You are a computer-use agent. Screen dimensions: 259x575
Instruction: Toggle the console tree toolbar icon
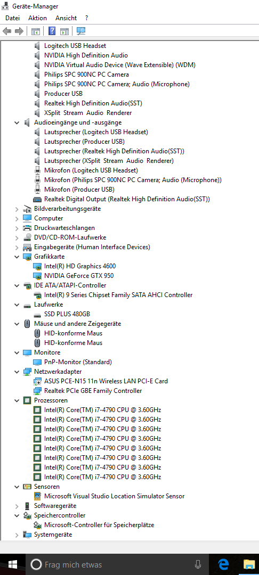pos(36,31)
